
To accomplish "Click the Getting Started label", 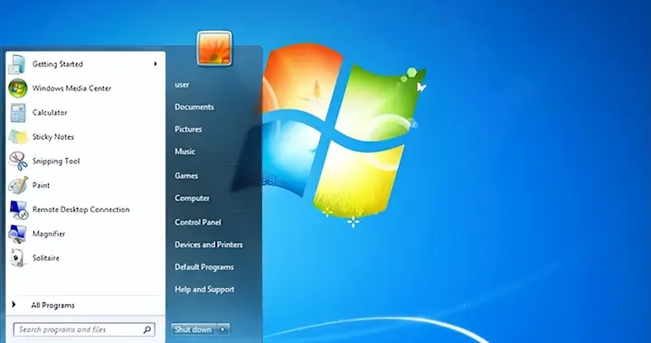I will point(58,64).
